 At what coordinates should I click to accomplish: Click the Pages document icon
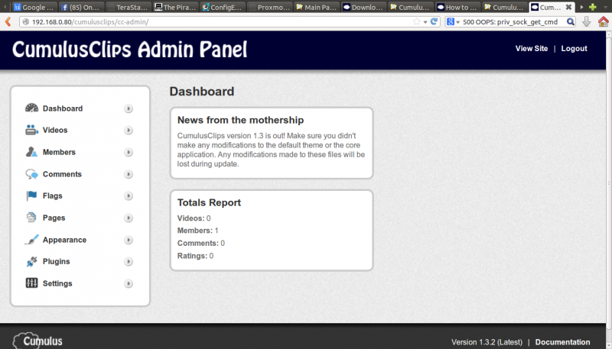click(x=31, y=218)
